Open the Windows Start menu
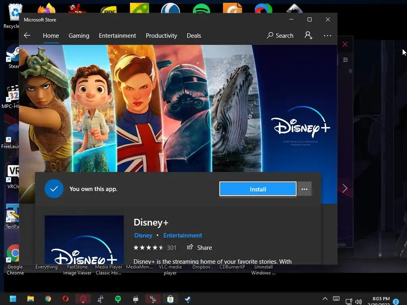This screenshot has height=305, width=407. click(13, 299)
